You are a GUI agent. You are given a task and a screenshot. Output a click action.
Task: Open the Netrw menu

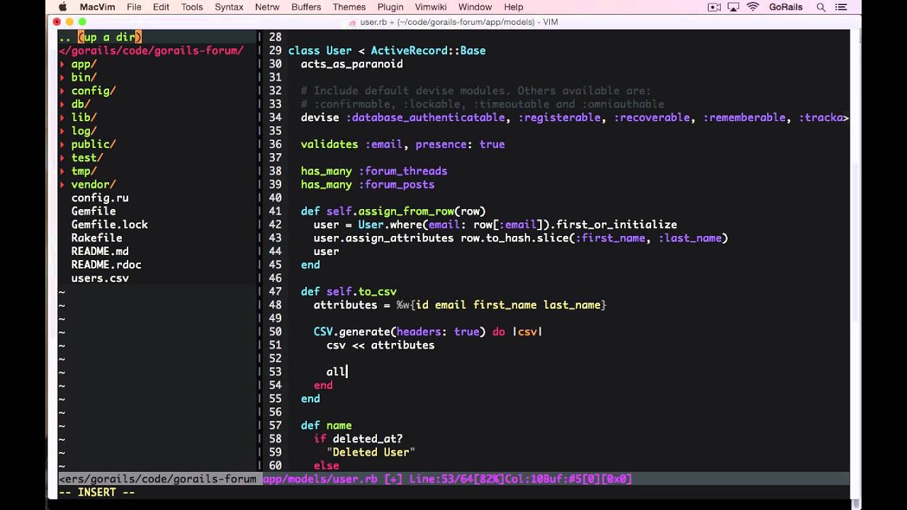click(x=267, y=7)
